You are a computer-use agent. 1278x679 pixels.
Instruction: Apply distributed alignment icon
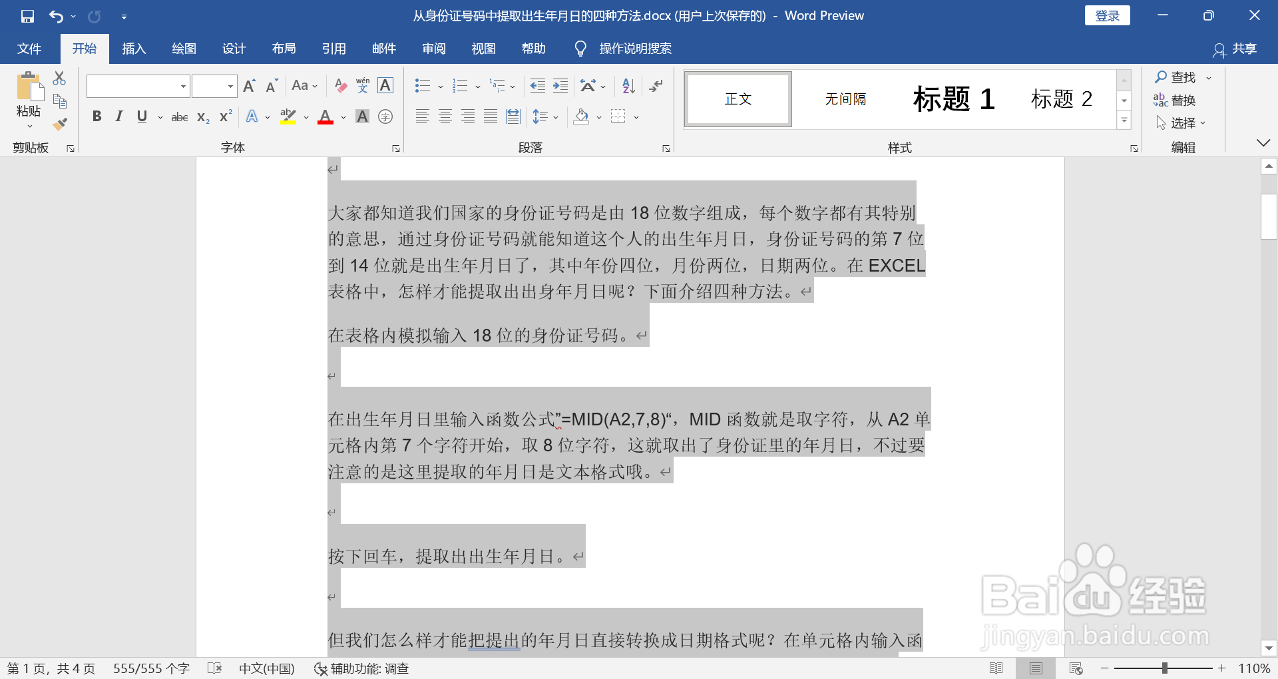513,117
